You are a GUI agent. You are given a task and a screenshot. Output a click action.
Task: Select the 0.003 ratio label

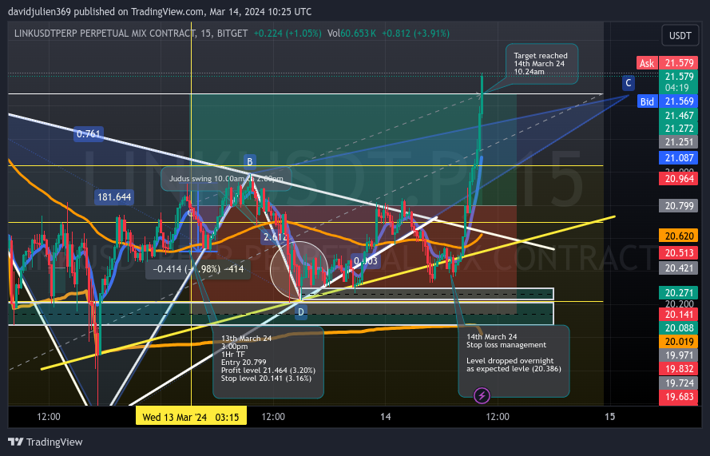tap(366, 261)
